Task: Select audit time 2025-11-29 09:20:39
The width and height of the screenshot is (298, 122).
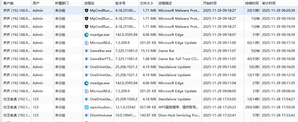Action: click(278, 11)
